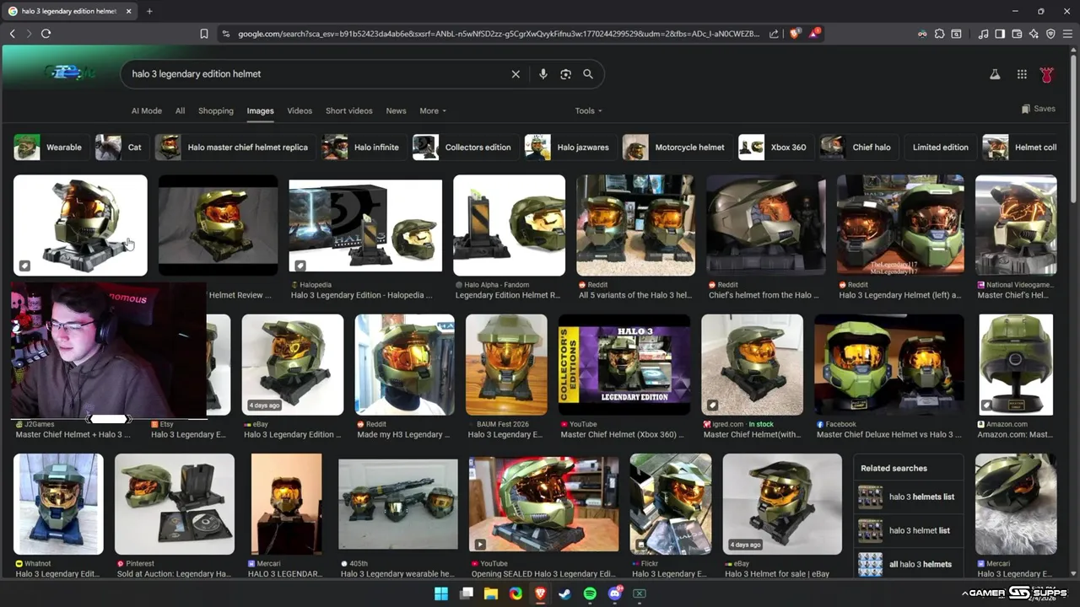The width and height of the screenshot is (1080, 607).
Task: Switch to the News tab
Action: [x=396, y=110]
